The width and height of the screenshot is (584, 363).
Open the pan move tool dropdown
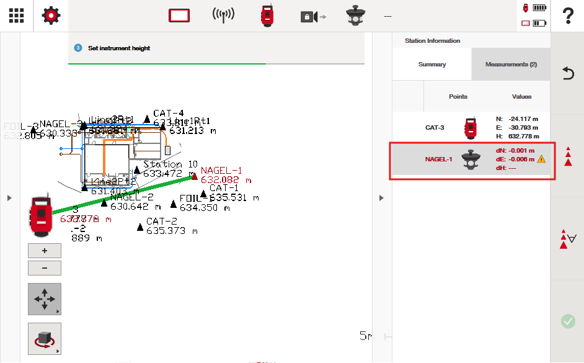(x=45, y=299)
